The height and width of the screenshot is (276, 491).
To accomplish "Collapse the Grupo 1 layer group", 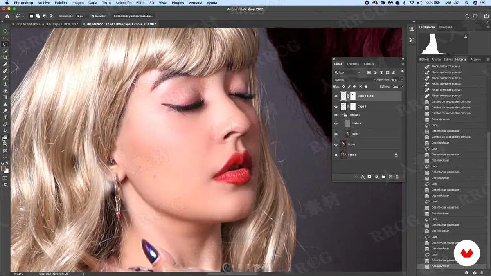I will (342, 115).
